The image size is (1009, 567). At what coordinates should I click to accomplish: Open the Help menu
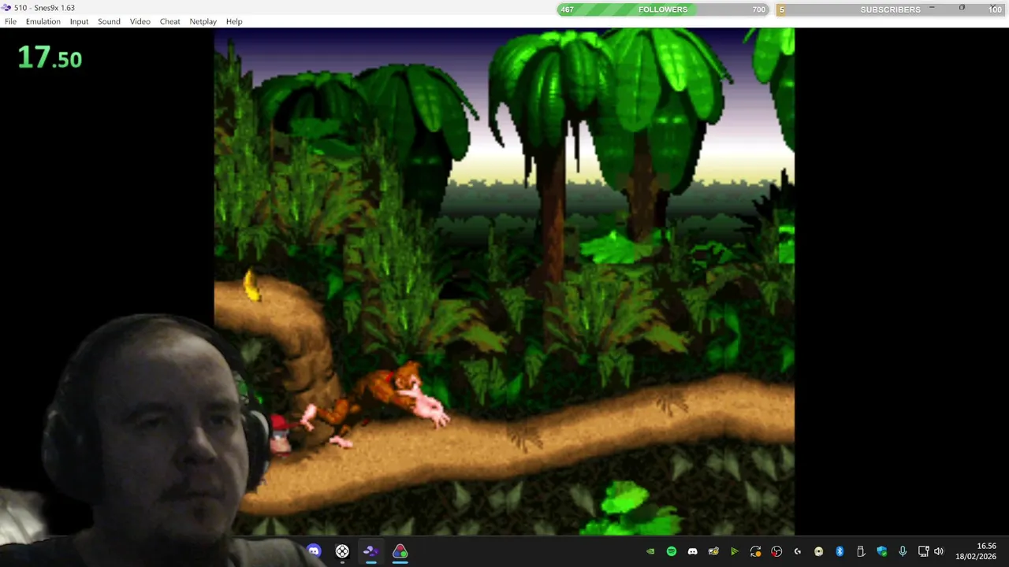tap(234, 21)
